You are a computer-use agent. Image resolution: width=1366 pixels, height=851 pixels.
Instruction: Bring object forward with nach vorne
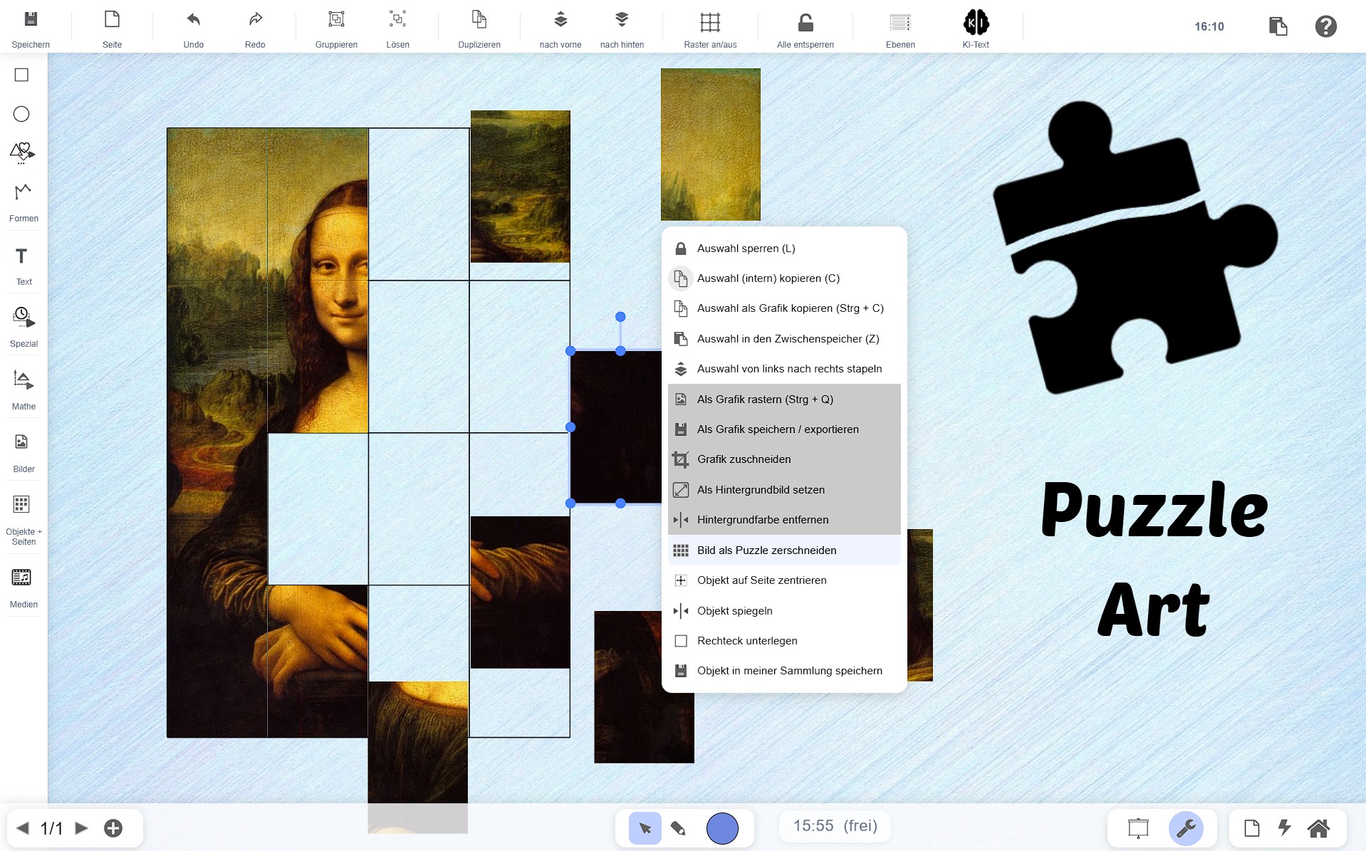(x=561, y=20)
